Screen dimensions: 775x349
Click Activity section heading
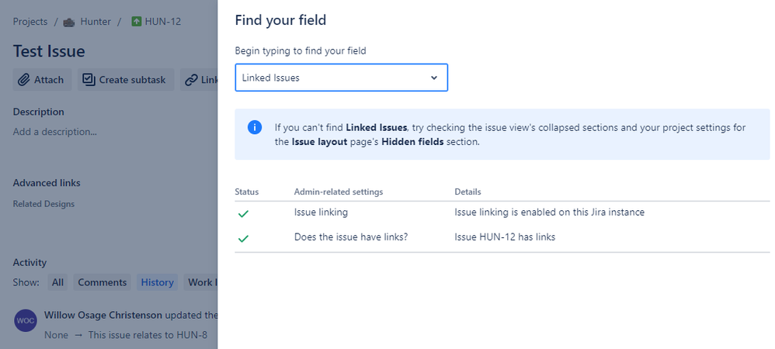[30, 262]
